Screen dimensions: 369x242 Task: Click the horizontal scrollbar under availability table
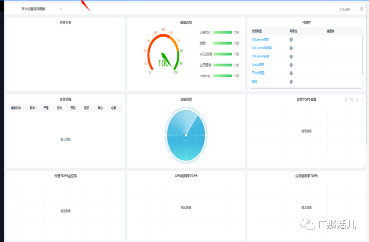(x=306, y=88)
